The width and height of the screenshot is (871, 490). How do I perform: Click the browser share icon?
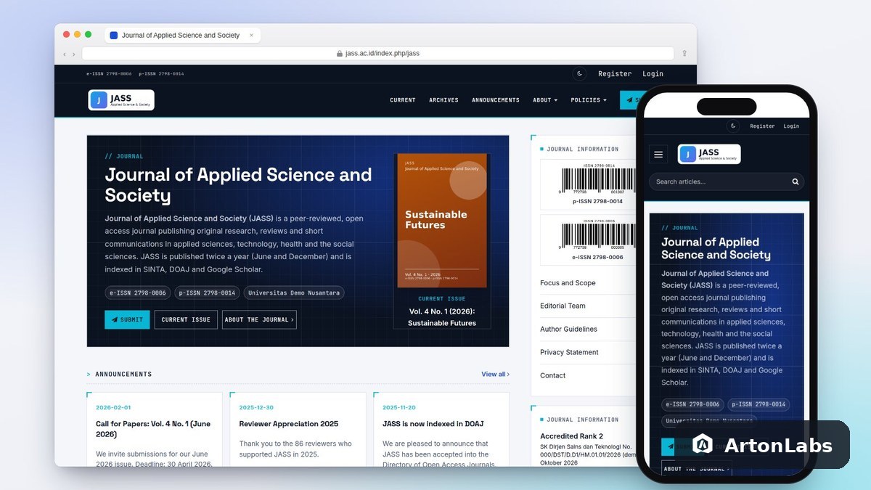coord(684,53)
